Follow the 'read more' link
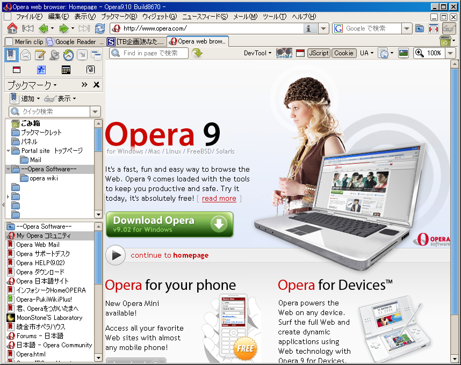This screenshot has height=365, width=461. pos(219,199)
